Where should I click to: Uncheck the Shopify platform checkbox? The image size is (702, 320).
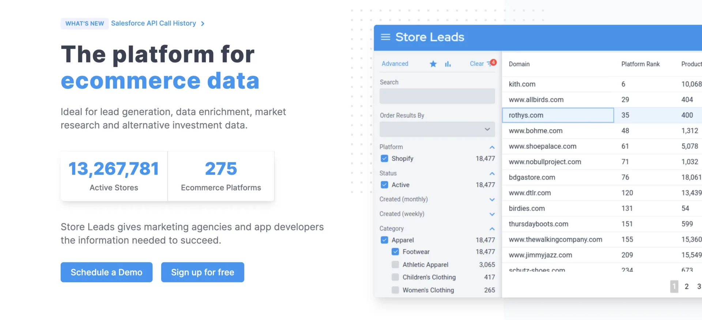pos(384,158)
